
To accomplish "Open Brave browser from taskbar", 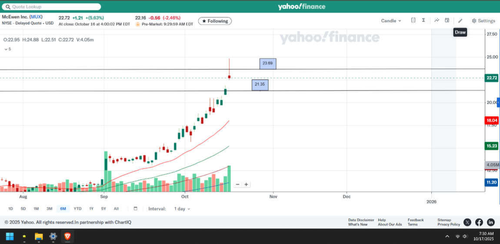I will (x=67, y=236).
